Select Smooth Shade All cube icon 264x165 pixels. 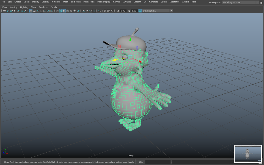pos(61,11)
